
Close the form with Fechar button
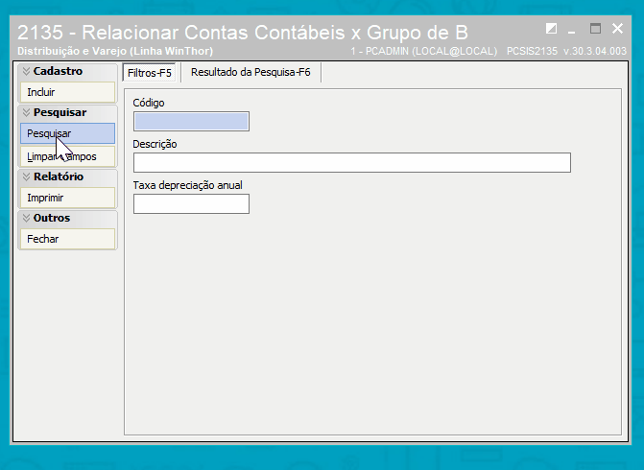[68, 239]
